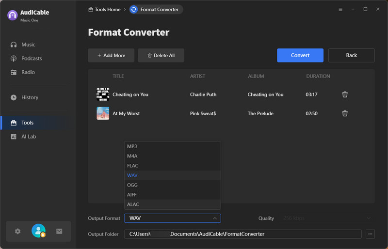Click the TITLE column header
388x249 pixels.
click(118, 76)
